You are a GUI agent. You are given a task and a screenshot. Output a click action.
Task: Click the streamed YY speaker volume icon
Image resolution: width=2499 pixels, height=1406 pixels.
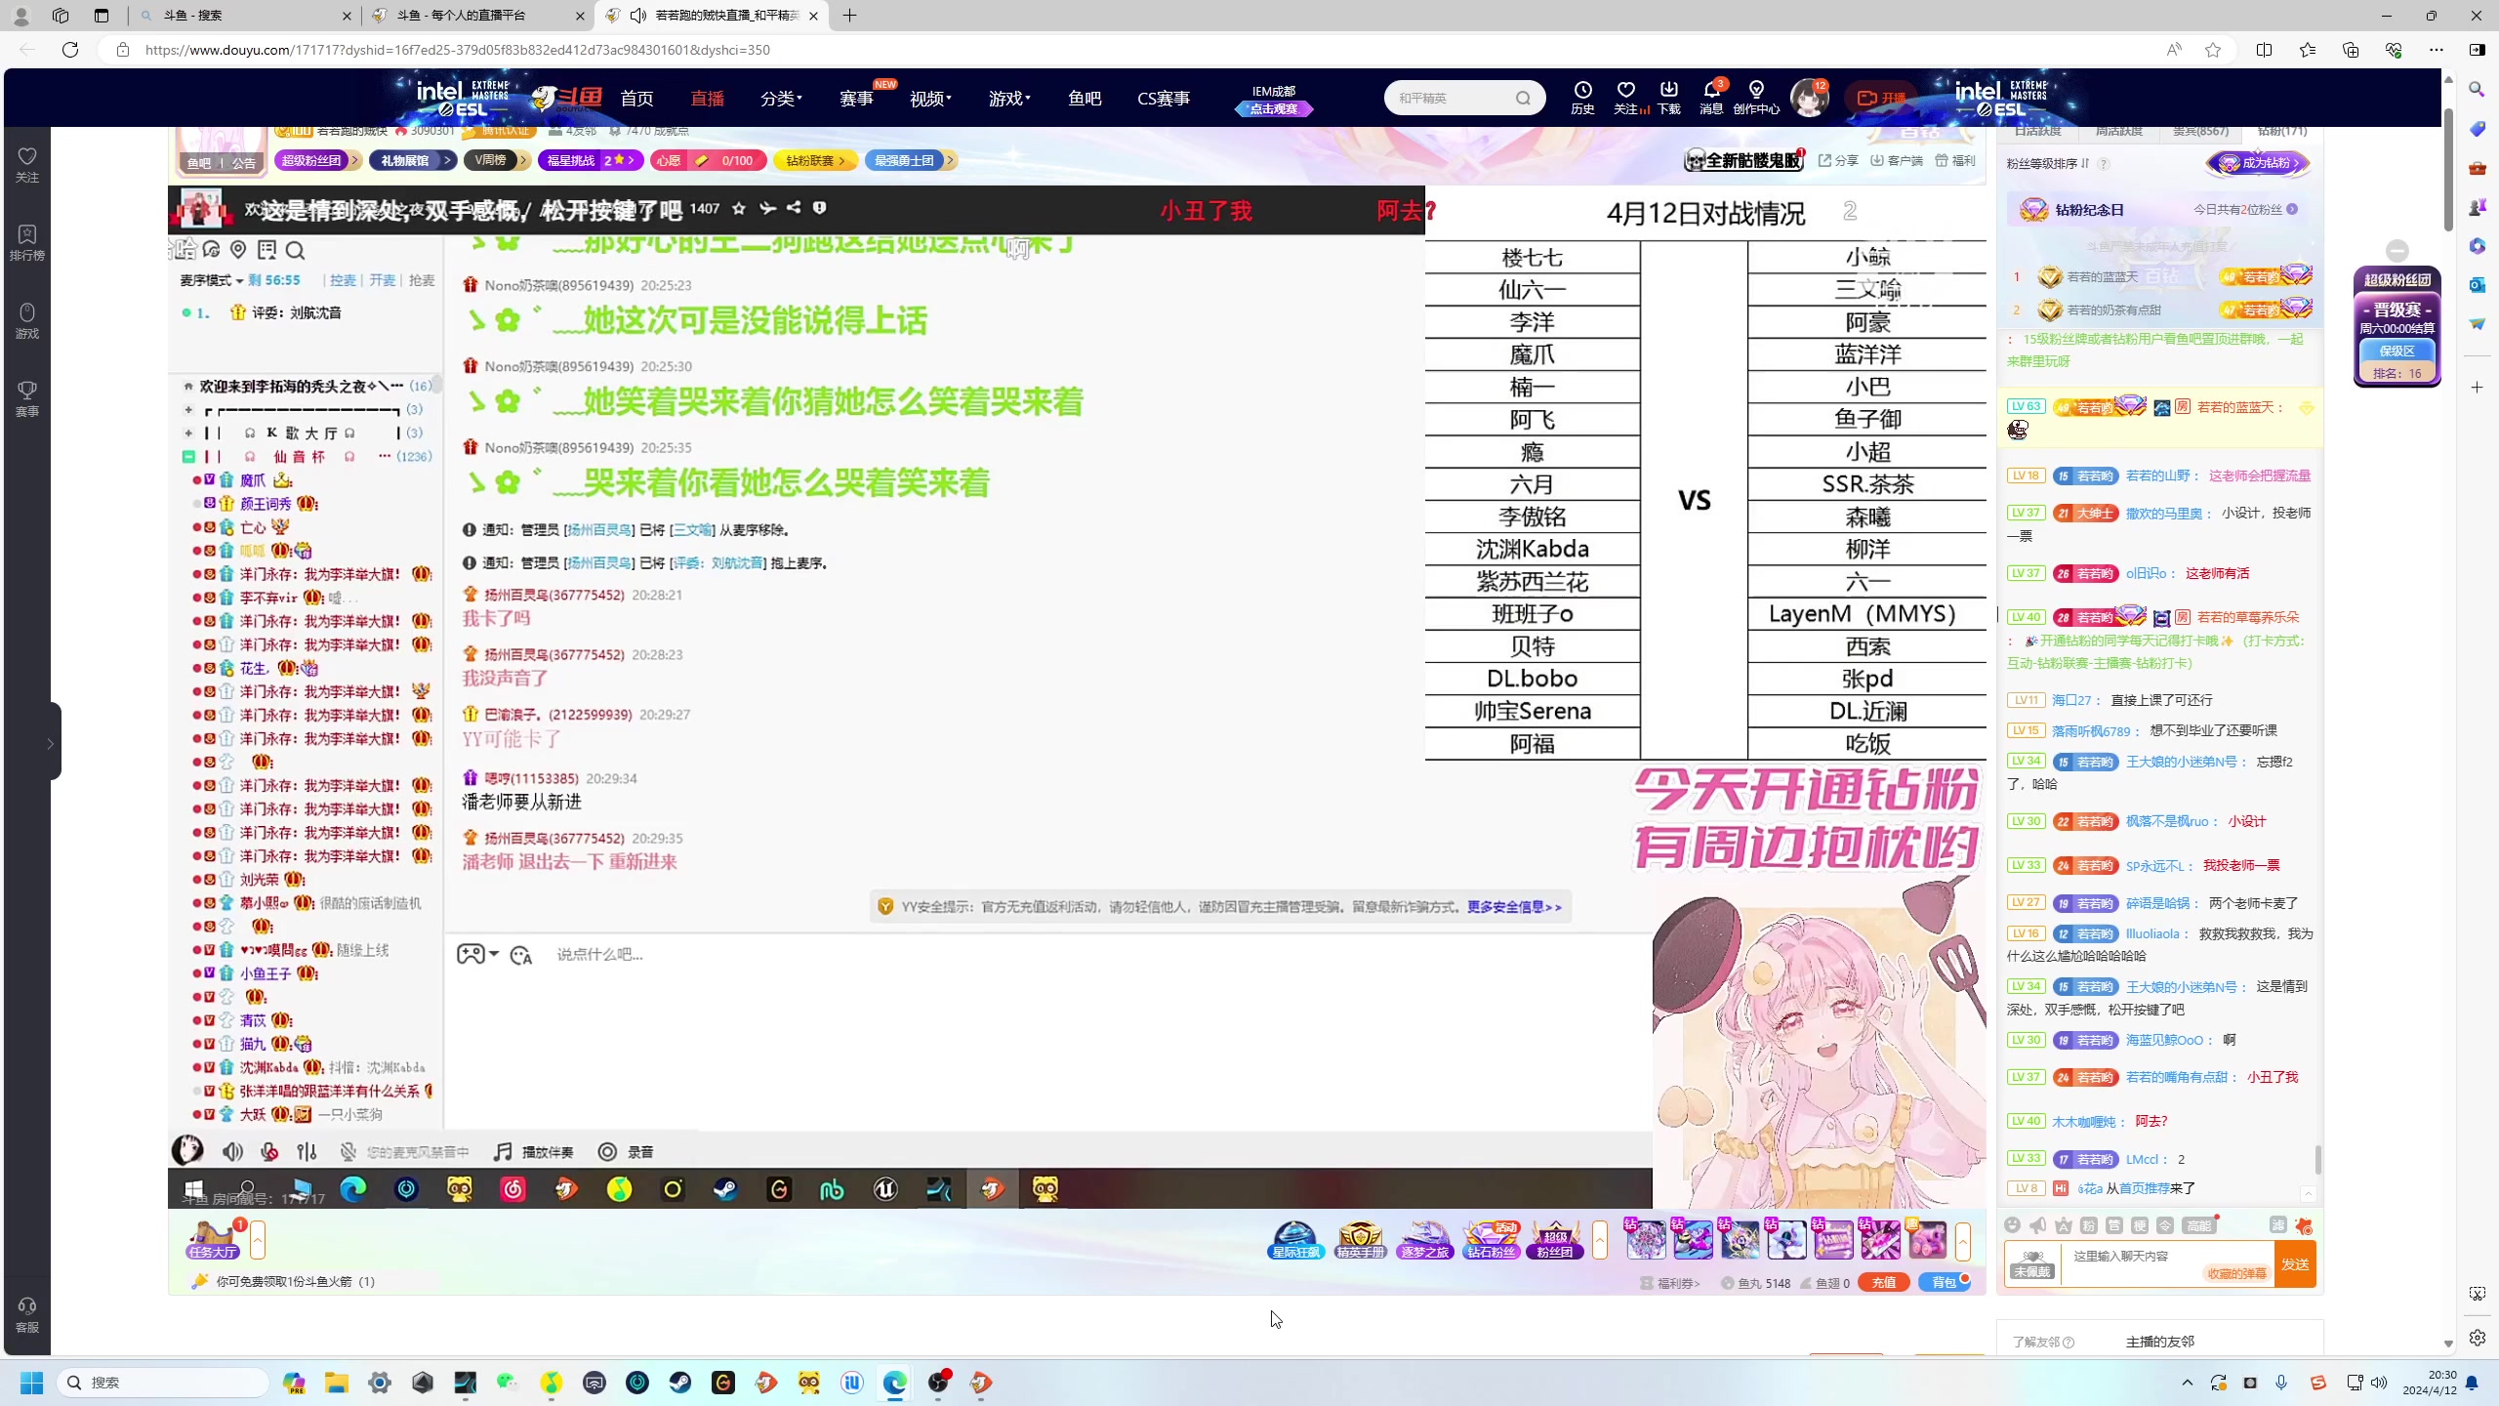(232, 1152)
